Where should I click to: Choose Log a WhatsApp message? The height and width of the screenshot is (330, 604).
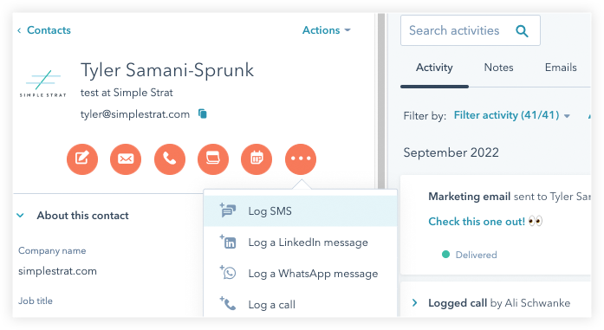[x=300, y=274]
